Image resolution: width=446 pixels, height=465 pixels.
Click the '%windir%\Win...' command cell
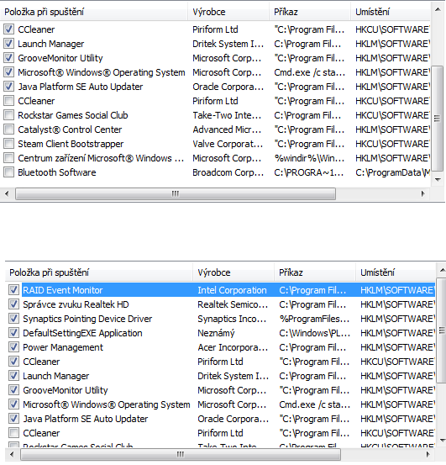coord(309,158)
